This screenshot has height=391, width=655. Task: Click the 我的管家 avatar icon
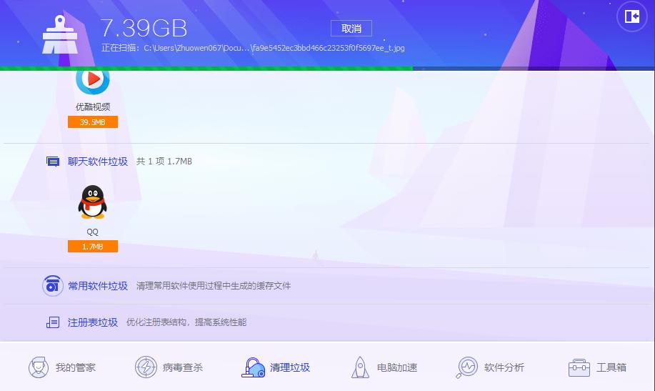click(39, 367)
